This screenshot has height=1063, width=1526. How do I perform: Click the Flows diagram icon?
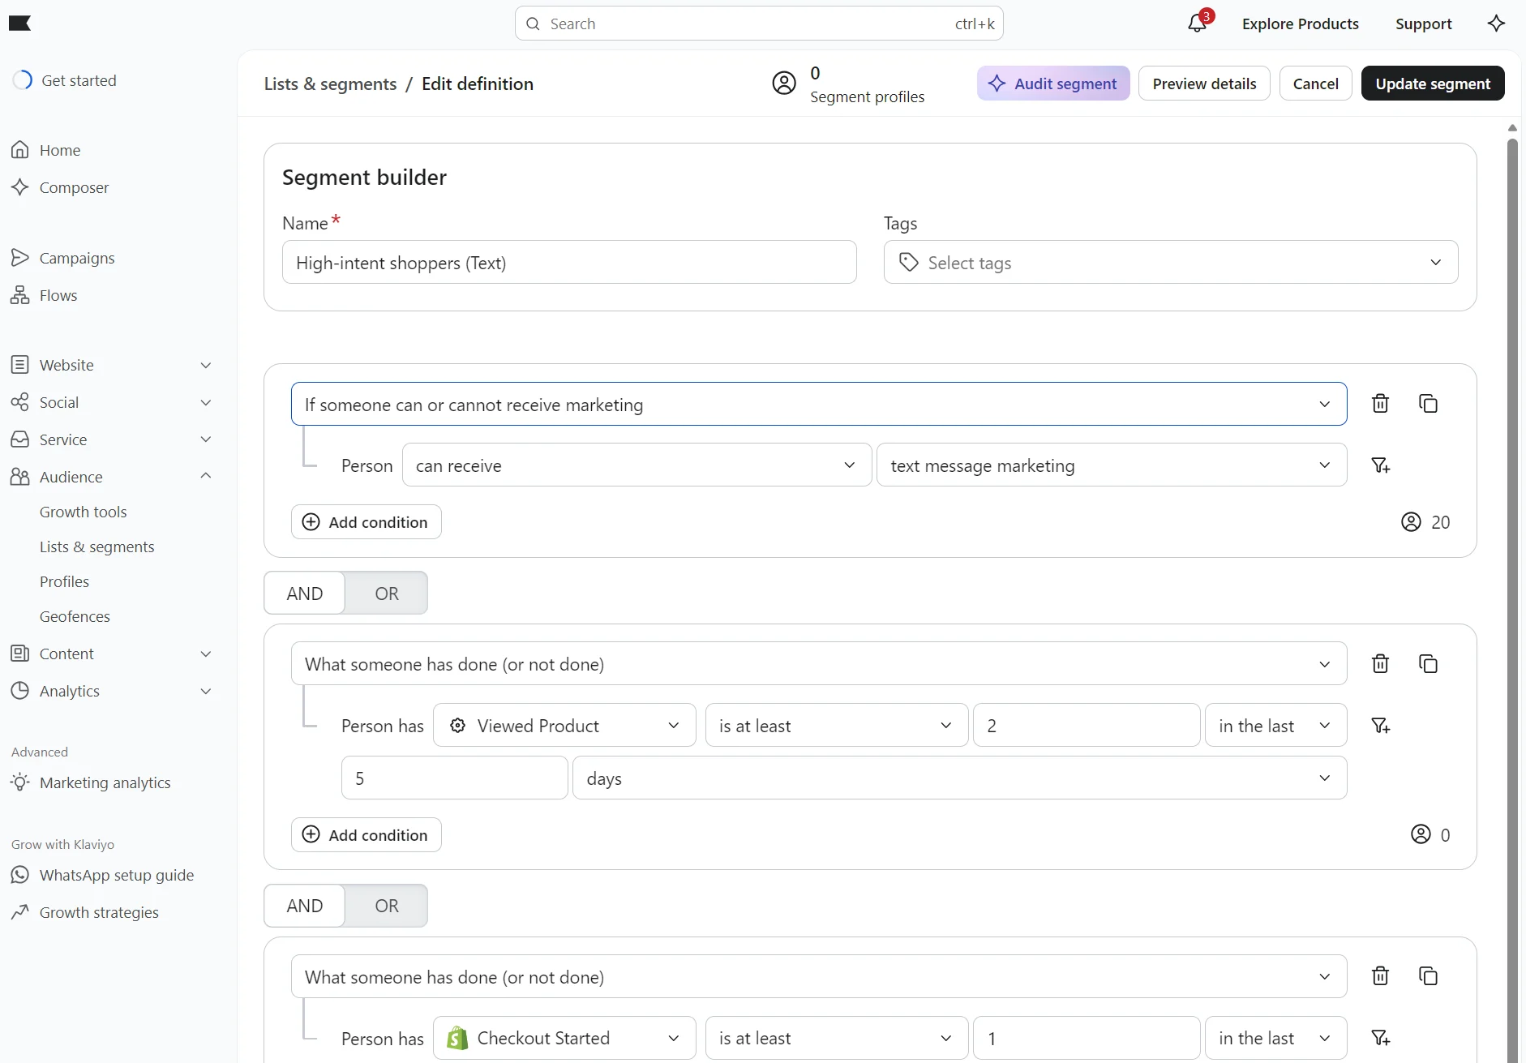pyautogui.click(x=20, y=295)
